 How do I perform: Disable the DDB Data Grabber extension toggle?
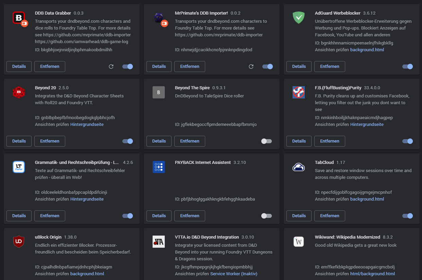(x=128, y=67)
